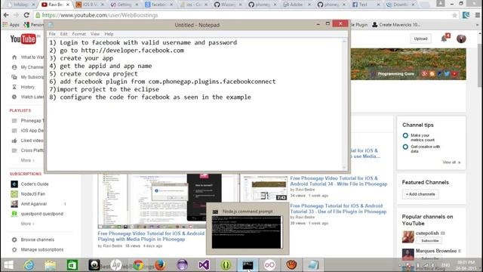Open Chrome's hamburger menu

478,15
